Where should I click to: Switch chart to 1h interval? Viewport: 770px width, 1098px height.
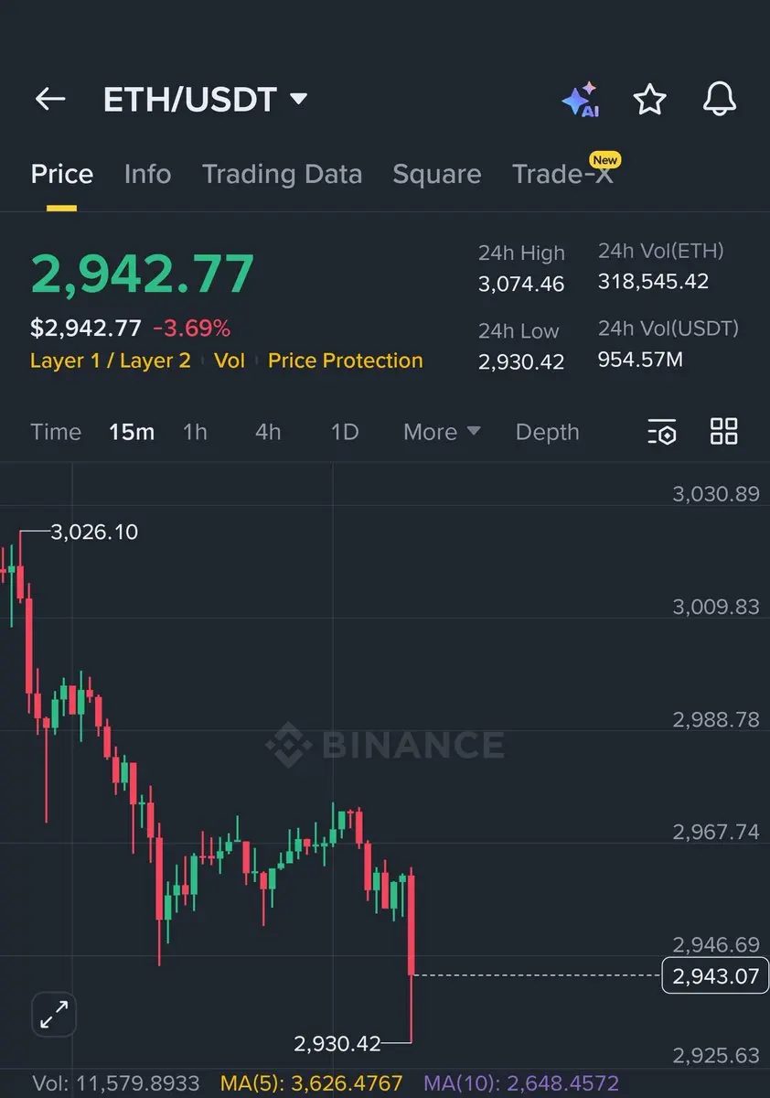pyautogui.click(x=195, y=432)
